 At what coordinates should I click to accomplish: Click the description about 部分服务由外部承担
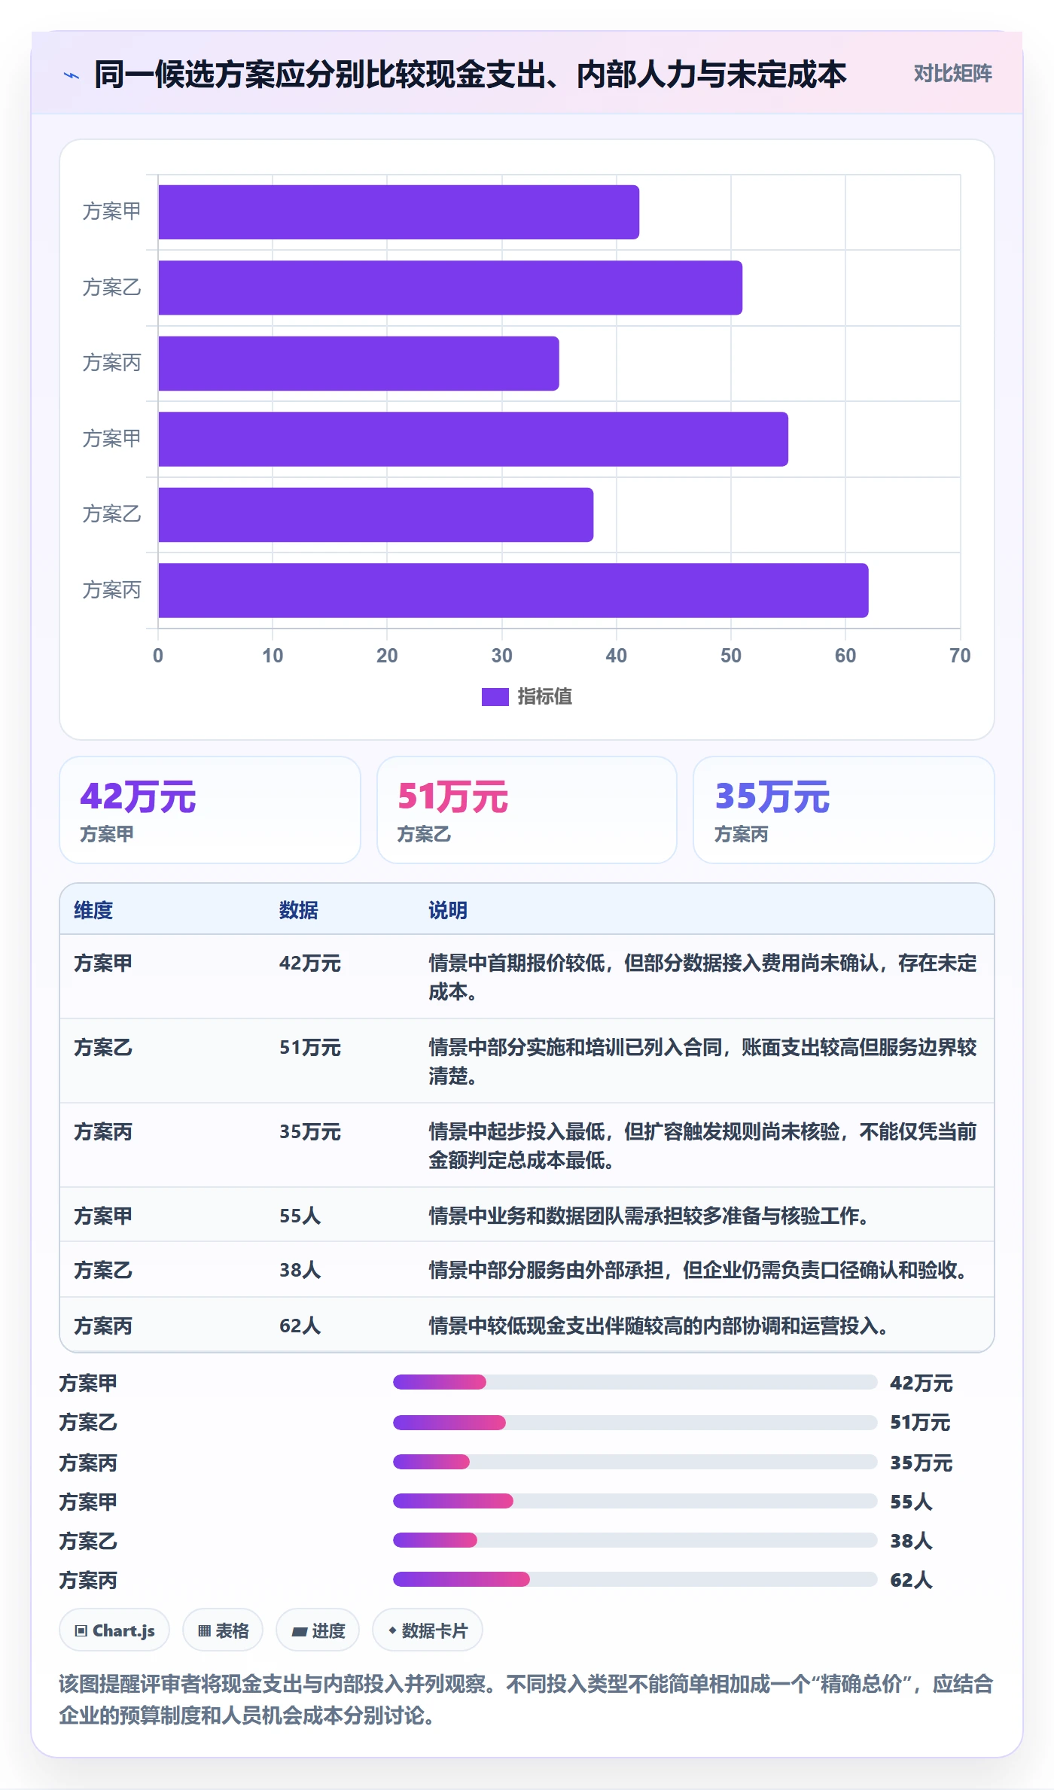699,1271
